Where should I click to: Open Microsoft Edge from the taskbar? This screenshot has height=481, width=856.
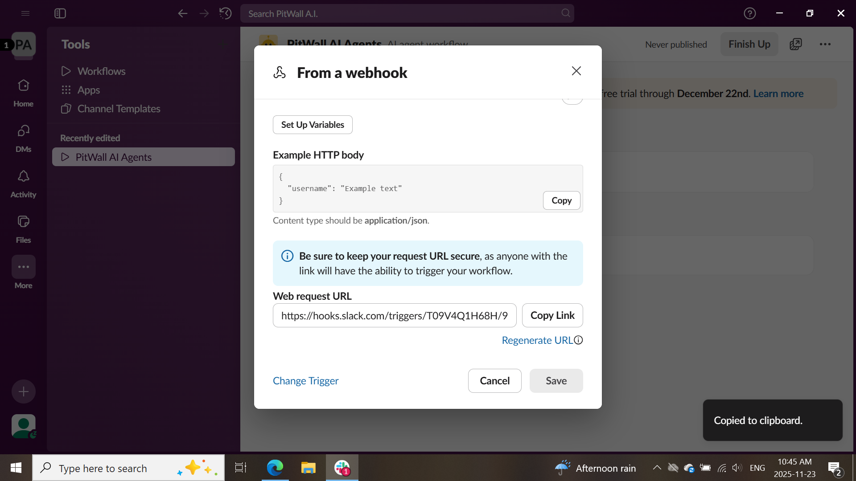[275, 468]
